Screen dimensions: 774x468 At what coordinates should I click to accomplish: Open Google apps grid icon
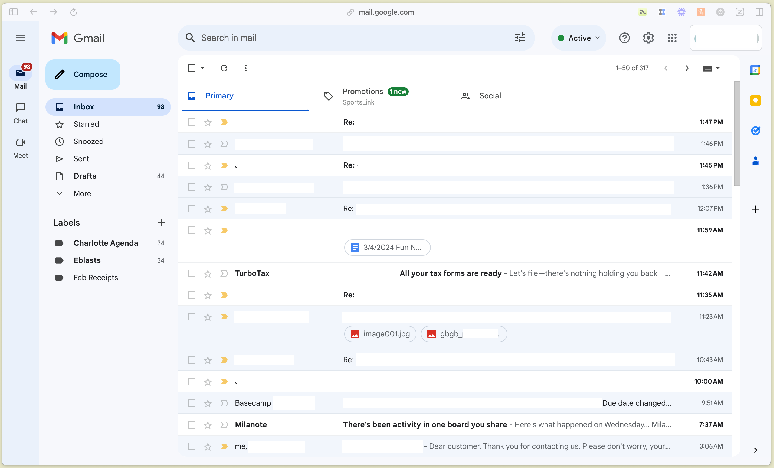(x=672, y=38)
